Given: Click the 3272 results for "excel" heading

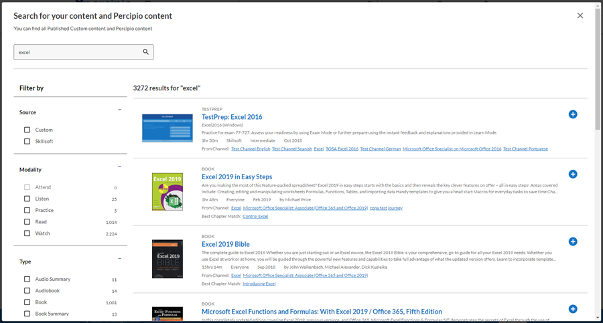Looking at the screenshot, I should (x=167, y=88).
